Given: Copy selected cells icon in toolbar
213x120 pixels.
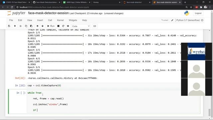Looking at the screenshot, I should pyautogui.click(x=26, y=26).
